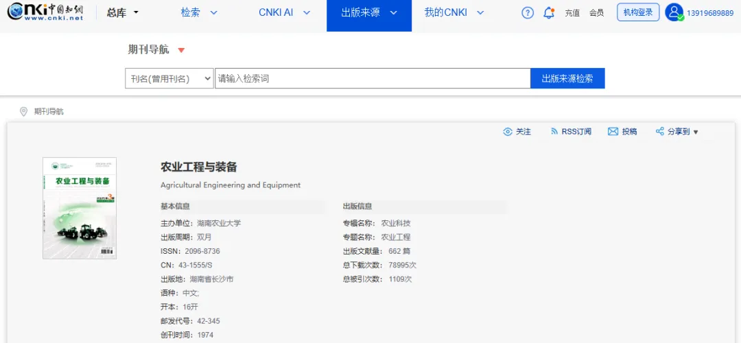This screenshot has width=741, height=343.
Task: Expand the CNKI AI menu chevron
Action: [307, 13]
